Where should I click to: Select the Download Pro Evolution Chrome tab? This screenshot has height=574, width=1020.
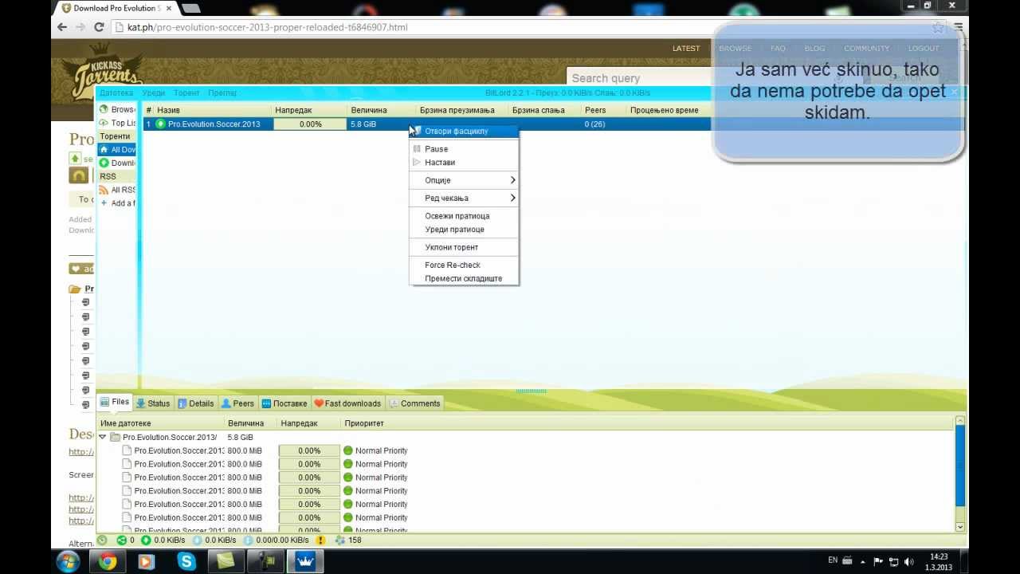point(116,8)
